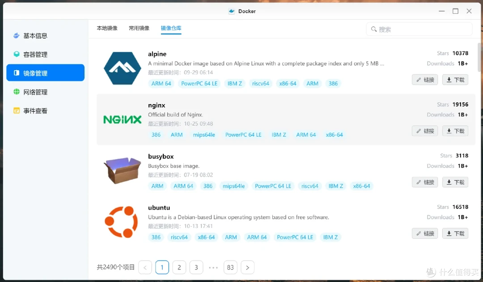Click 链接 button for ubuntu

[x=425, y=233]
